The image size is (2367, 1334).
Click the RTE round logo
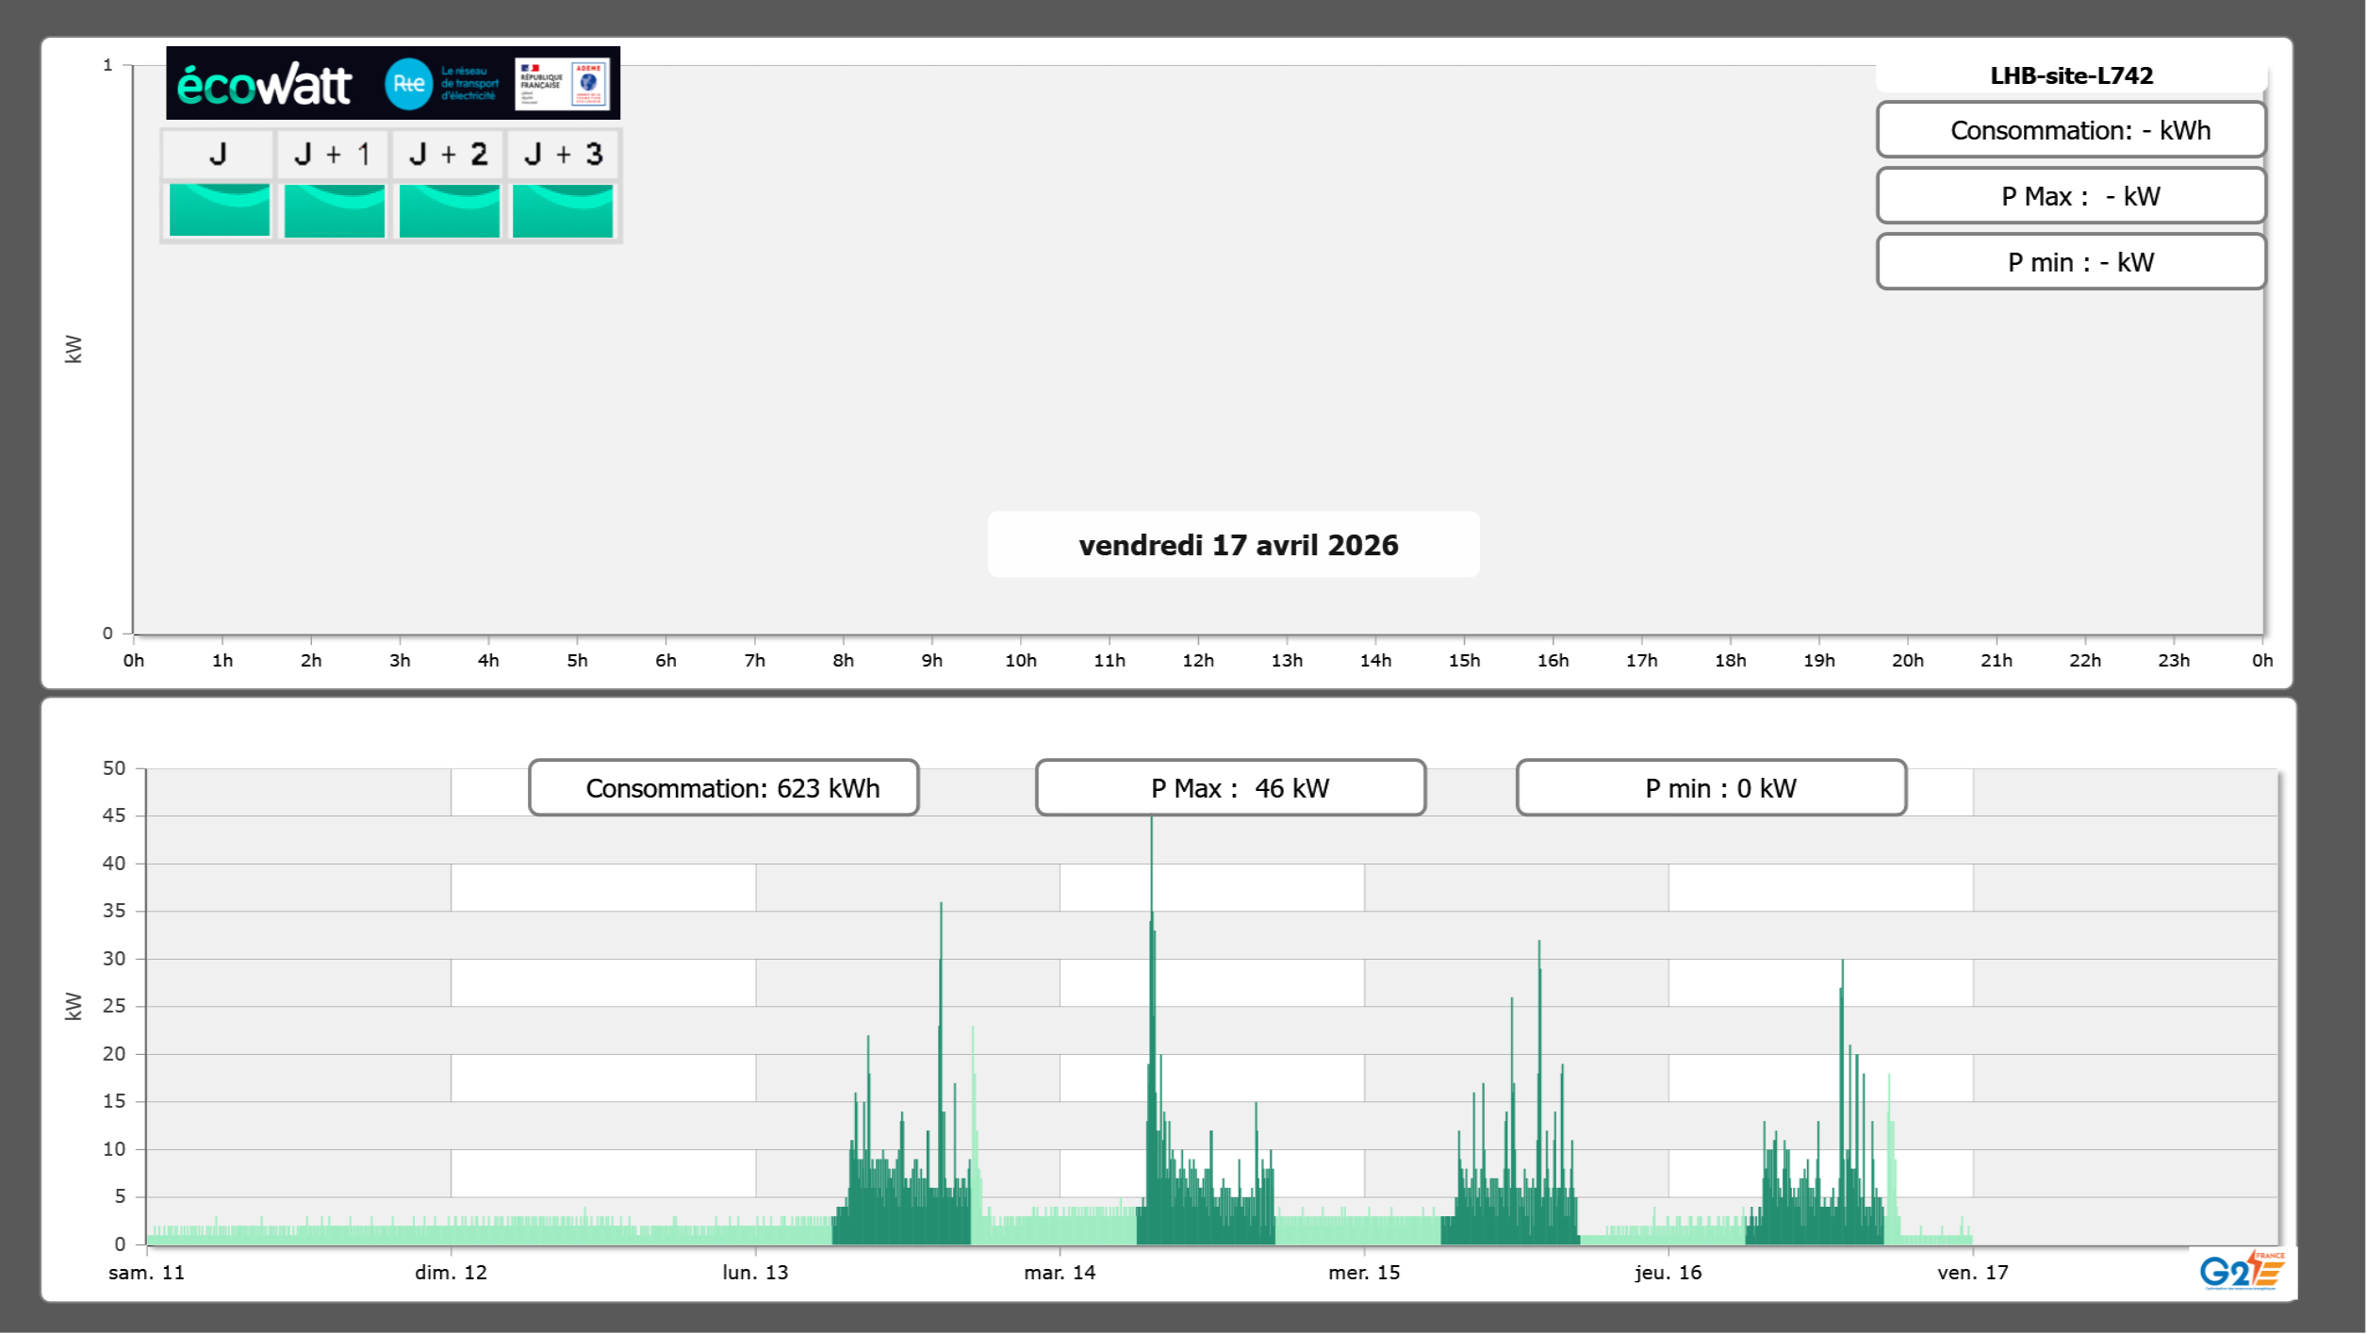pyautogui.click(x=408, y=84)
